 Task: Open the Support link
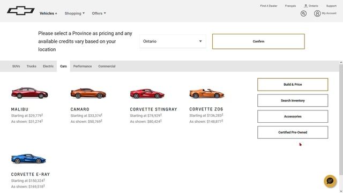(331, 6)
